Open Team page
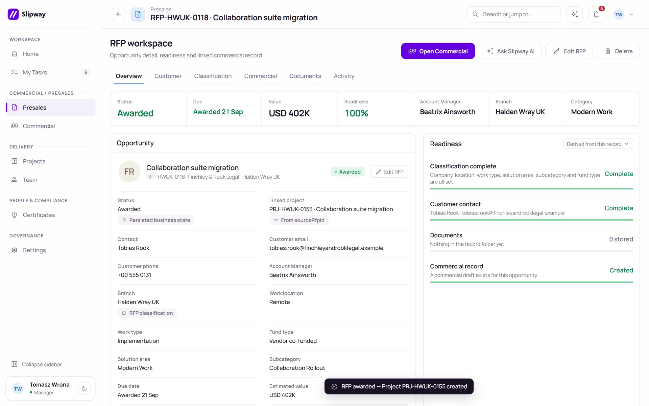 coord(50,180)
